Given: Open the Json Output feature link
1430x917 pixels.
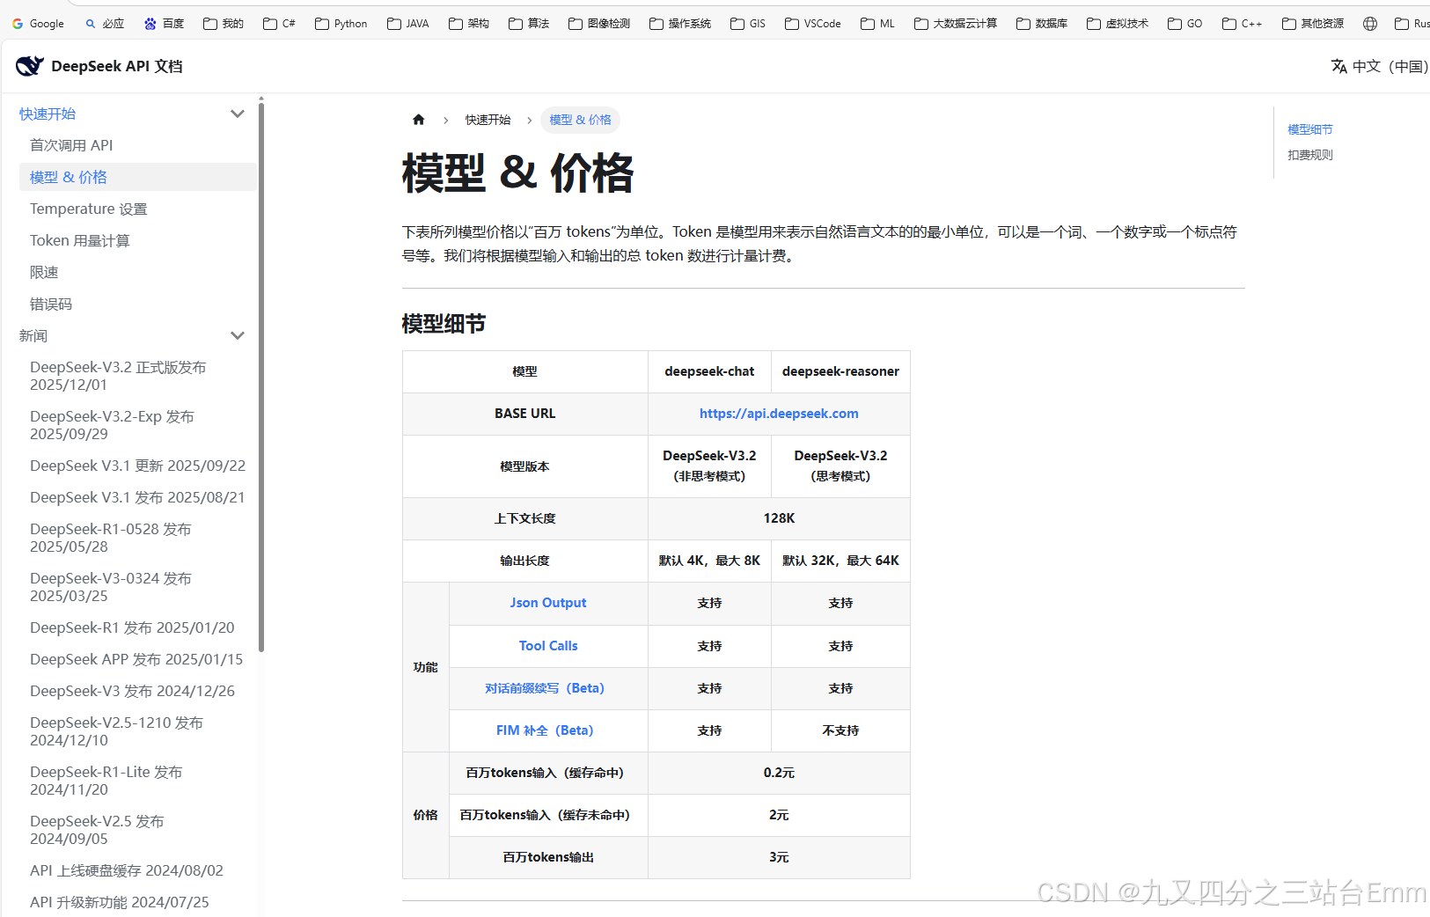Looking at the screenshot, I should tap(548, 603).
